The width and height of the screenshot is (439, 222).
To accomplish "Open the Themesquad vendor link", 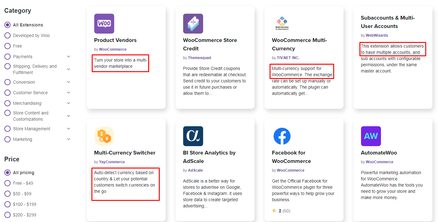I will (199, 58).
